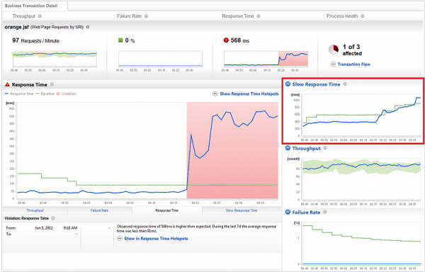Click the 97 Requests per Minute sparkline chart
Image resolution: width=425 pixels, height=272 pixels.
(x=55, y=59)
